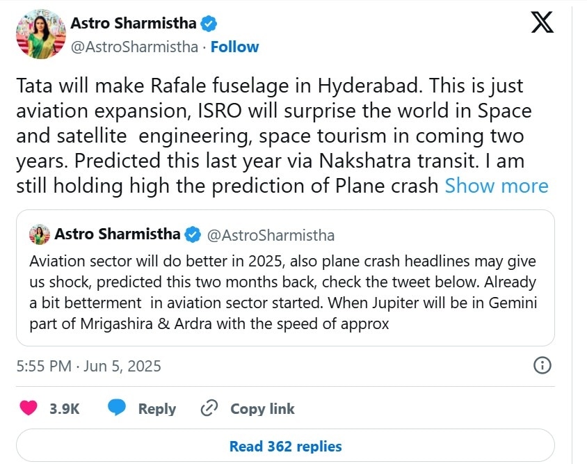The height and width of the screenshot is (464, 587).
Task: Click the verified badge in quoted tweet
Action: [193, 234]
